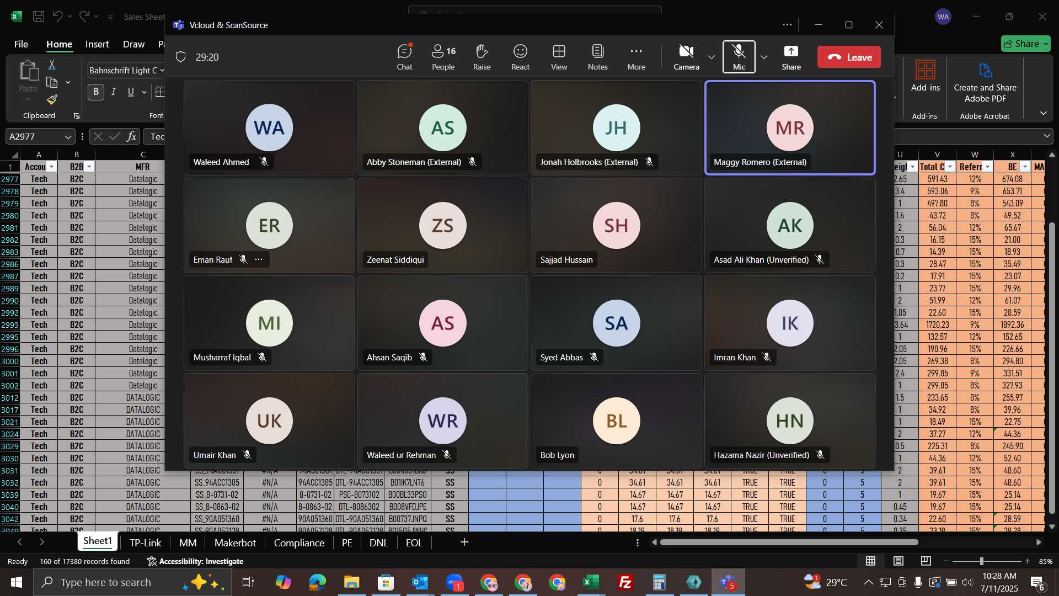Click the meeting shield security icon
The image size is (1059, 596).
(x=180, y=57)
